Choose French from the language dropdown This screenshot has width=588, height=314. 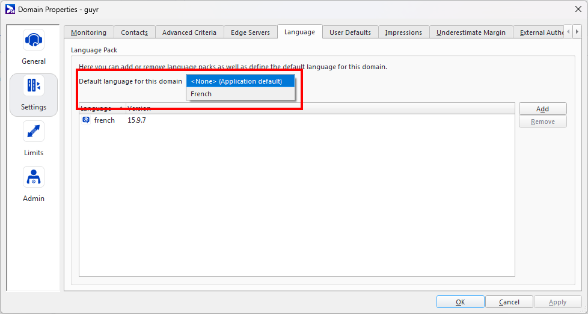(x=201, y=94)
